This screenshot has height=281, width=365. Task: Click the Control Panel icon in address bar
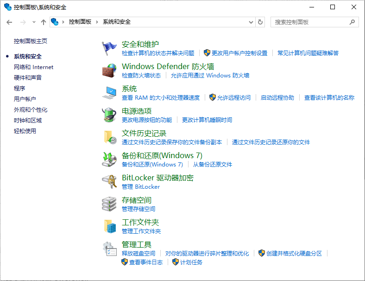tap(55, 22)
